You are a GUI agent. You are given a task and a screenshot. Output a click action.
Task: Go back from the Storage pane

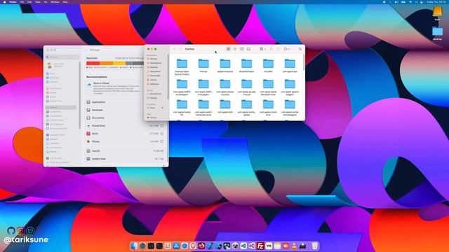click(86, 50)
